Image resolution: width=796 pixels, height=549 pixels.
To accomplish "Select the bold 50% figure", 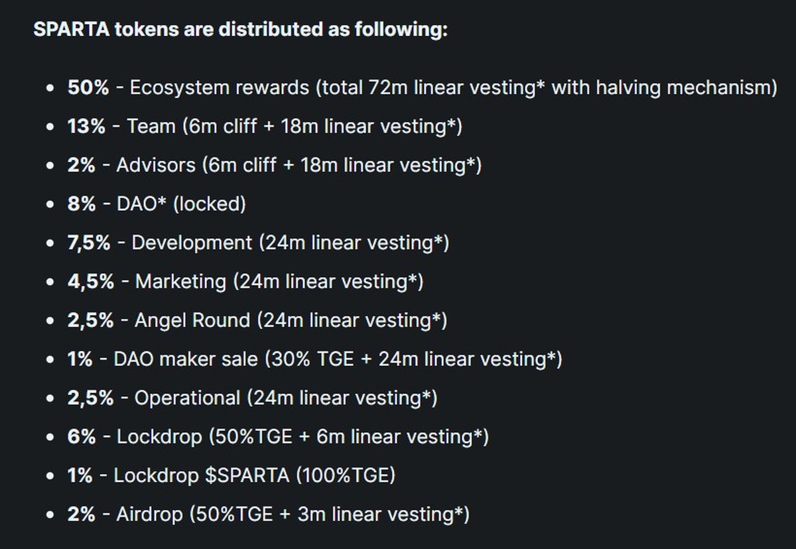I will (x=88, y=88).
